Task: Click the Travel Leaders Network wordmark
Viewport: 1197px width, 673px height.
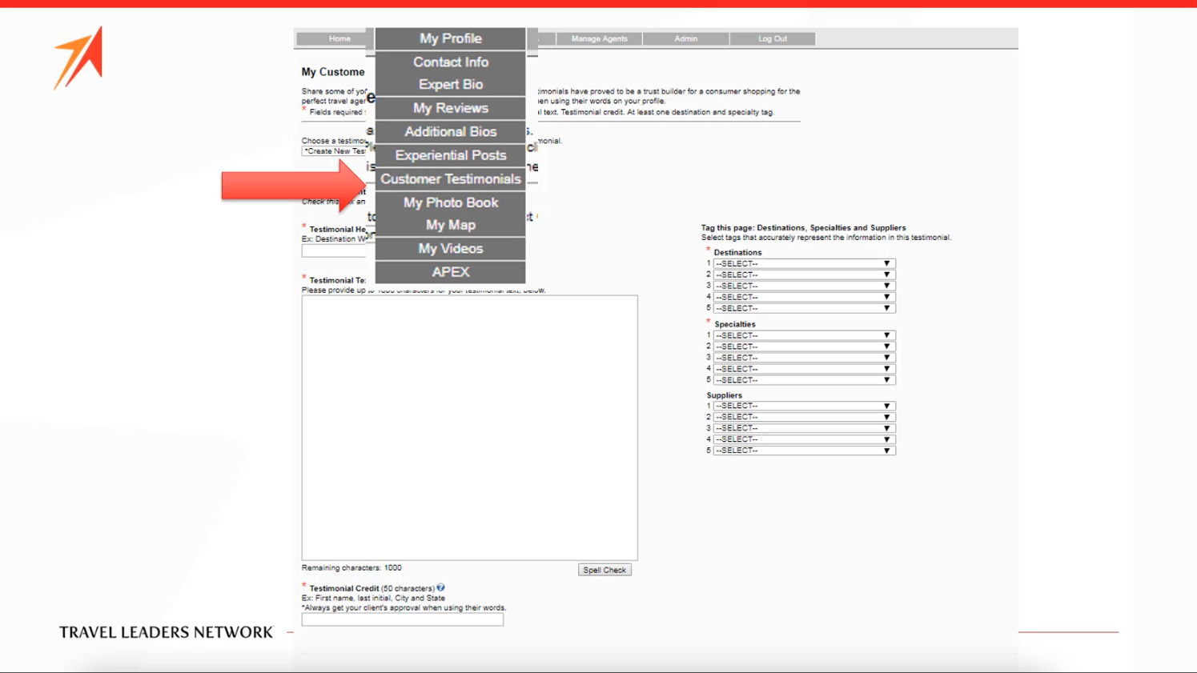Action: point(167,632)
